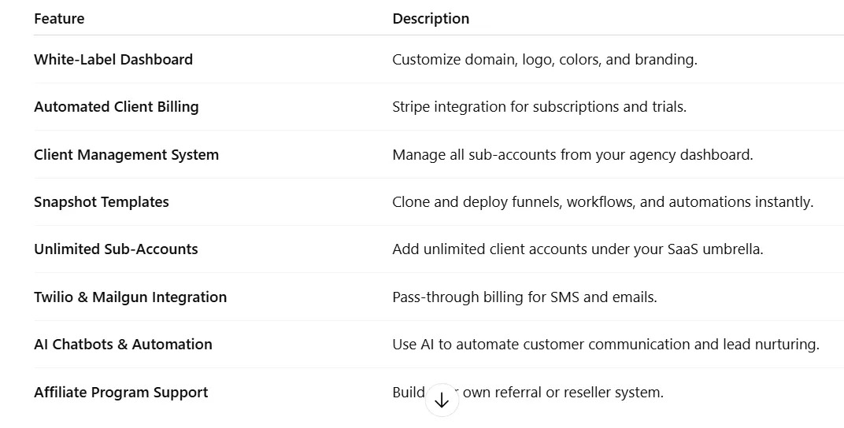The height and width of the screenshot is (428, 844).
Task: Click the add unlimited client accounts text
Action: 577,249
